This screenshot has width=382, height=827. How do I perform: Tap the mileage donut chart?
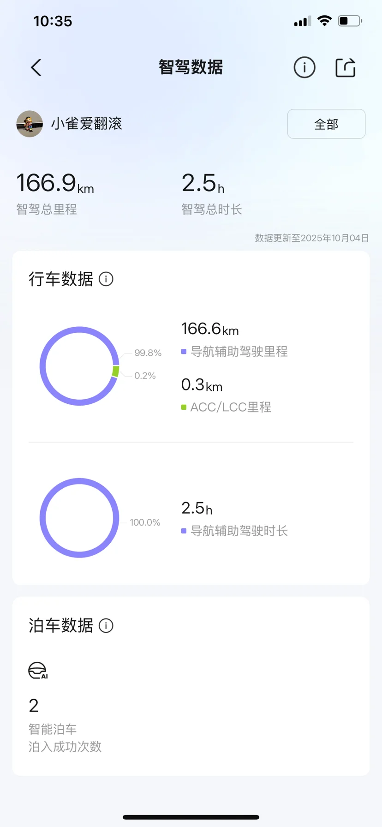pyautogui.click(x=79, y=366)
